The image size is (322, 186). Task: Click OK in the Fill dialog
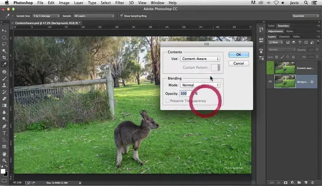tap(238, 54)
